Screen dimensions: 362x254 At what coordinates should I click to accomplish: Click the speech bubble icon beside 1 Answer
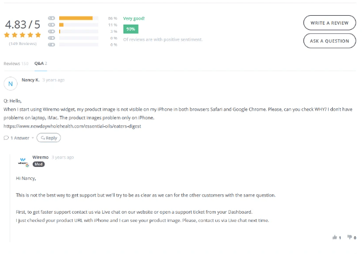tap(6, 138)
